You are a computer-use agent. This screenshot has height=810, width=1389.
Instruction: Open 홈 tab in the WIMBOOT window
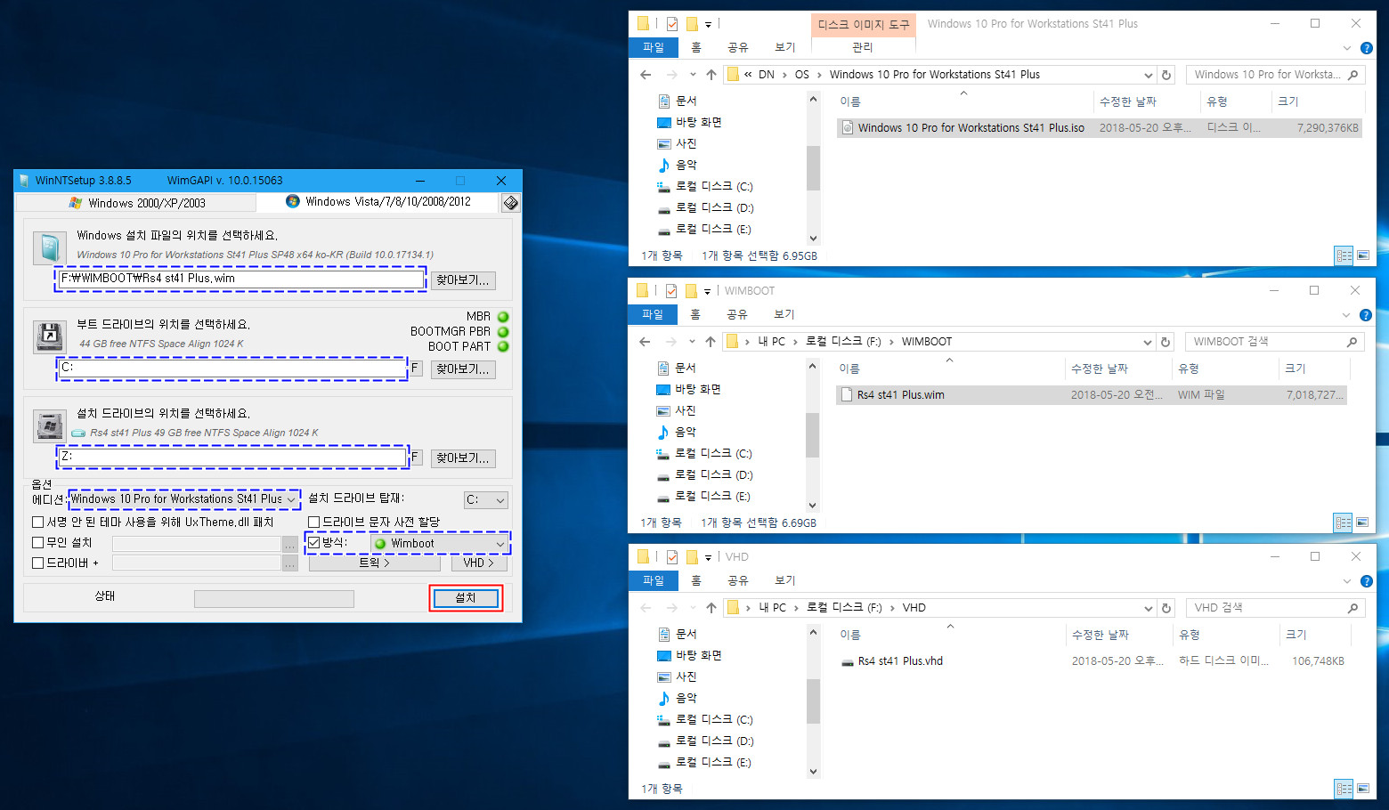coord(695,314)
